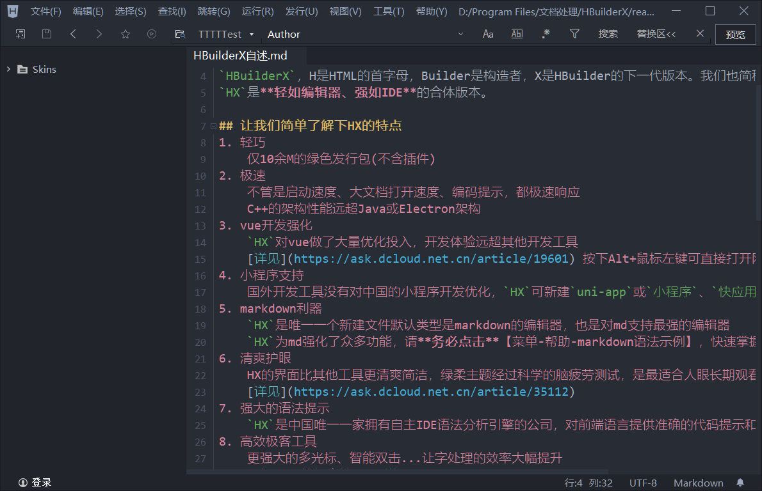The width and height of the screenshot is (762, 491).
Task: Click list item 8. 高效极客工具
Action: point(268,442)
